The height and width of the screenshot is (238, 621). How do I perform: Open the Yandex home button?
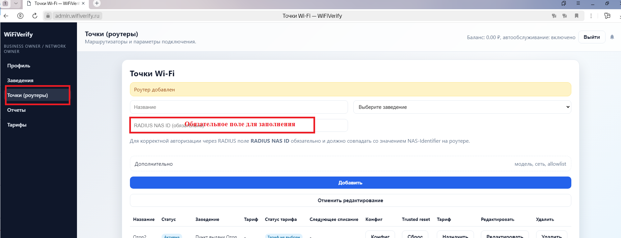coord(20,16)
